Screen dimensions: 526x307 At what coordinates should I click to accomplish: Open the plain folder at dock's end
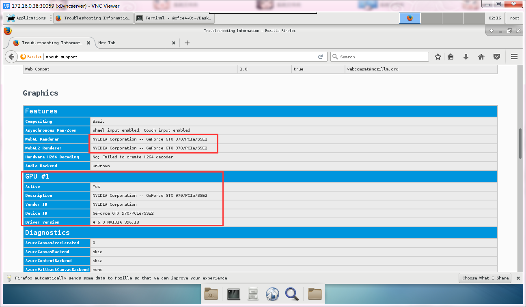coord(315,294)
